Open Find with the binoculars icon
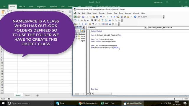Screen dimensions: 189x106 pos(97,17)
